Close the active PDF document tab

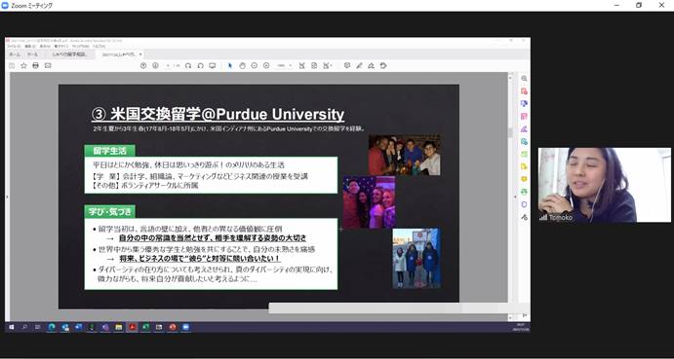[x=140, y=54]
